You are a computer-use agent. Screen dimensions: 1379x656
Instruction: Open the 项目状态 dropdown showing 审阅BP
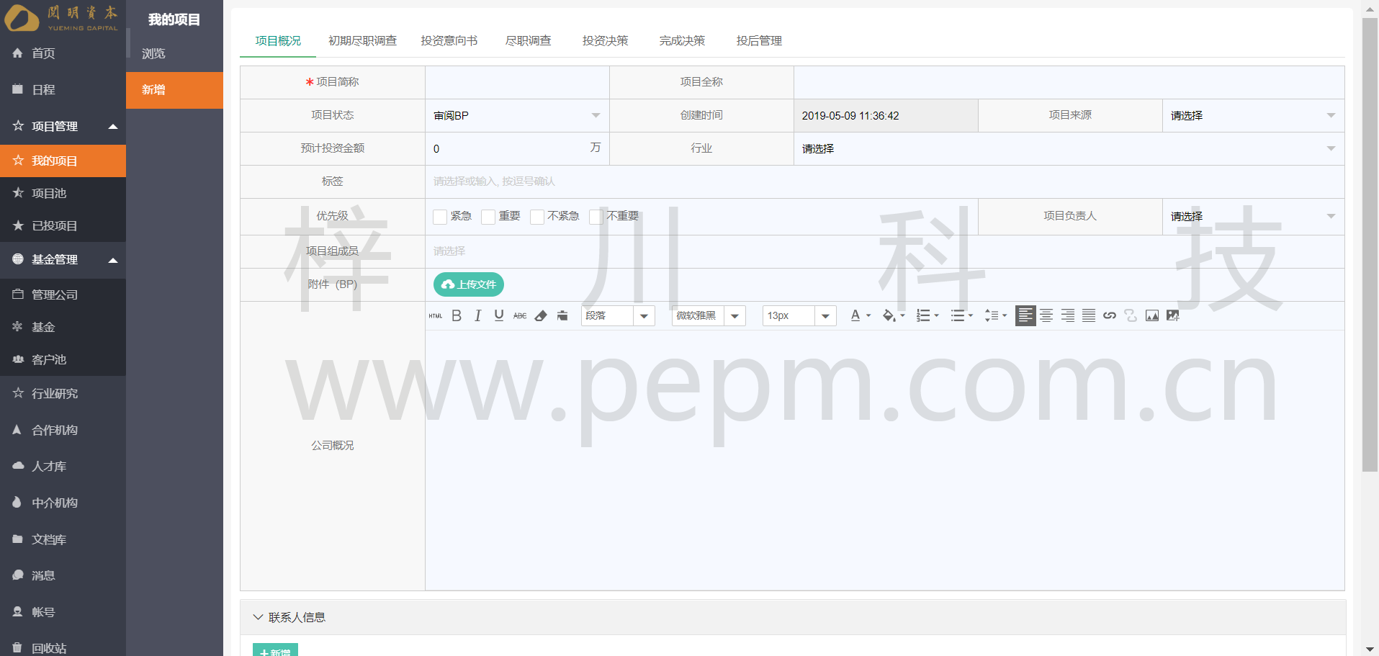(x=516, y=115)
